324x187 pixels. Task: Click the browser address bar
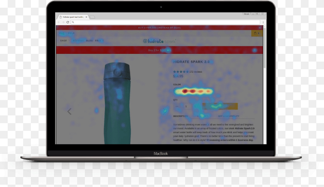point(165,22)
